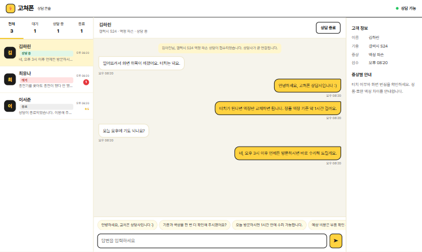This screenshot has width=422, height=252.
Task: Switch to the 대기 tab
Action: pos(35,27)
